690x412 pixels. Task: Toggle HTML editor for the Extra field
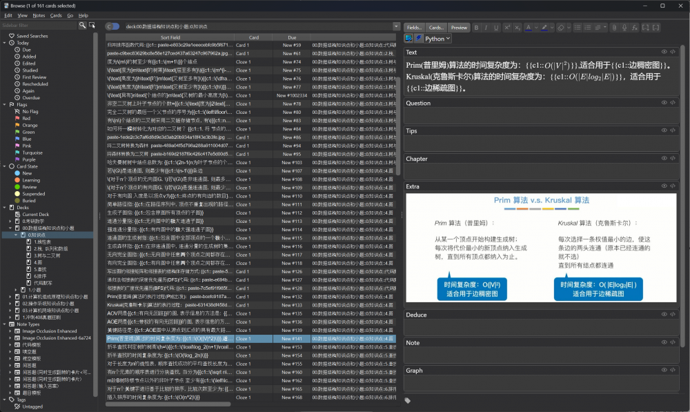pos(673,186)
